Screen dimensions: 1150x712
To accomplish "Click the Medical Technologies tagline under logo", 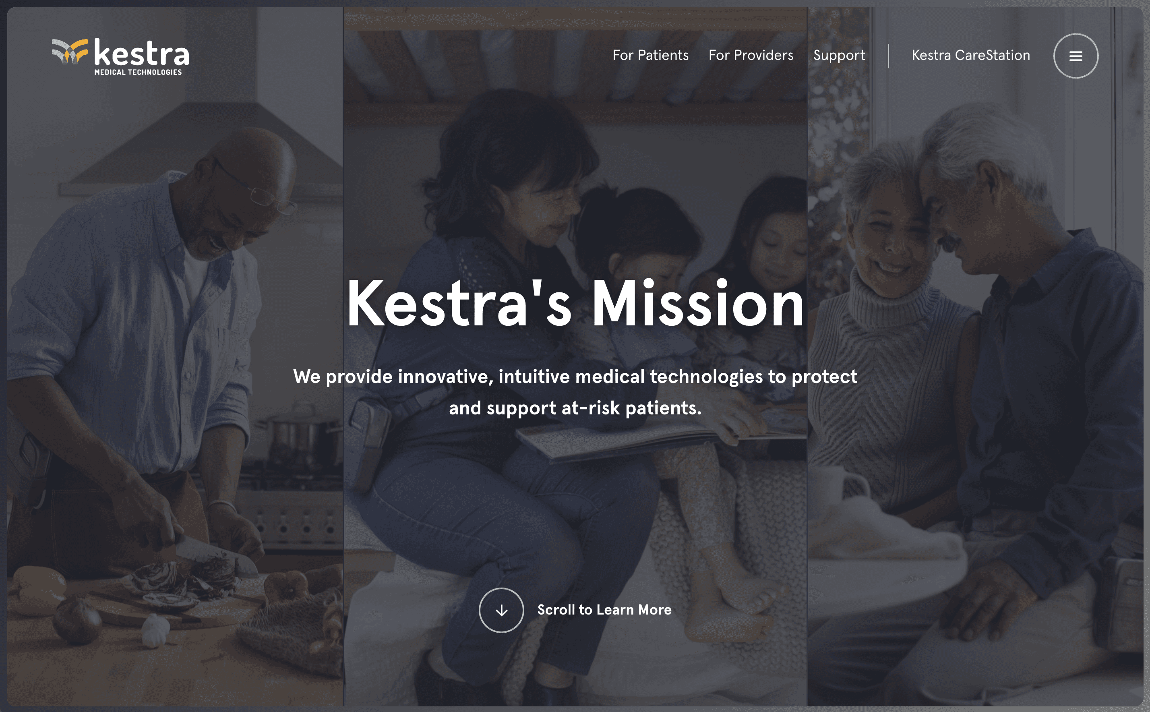I will (x=138, y=72).
